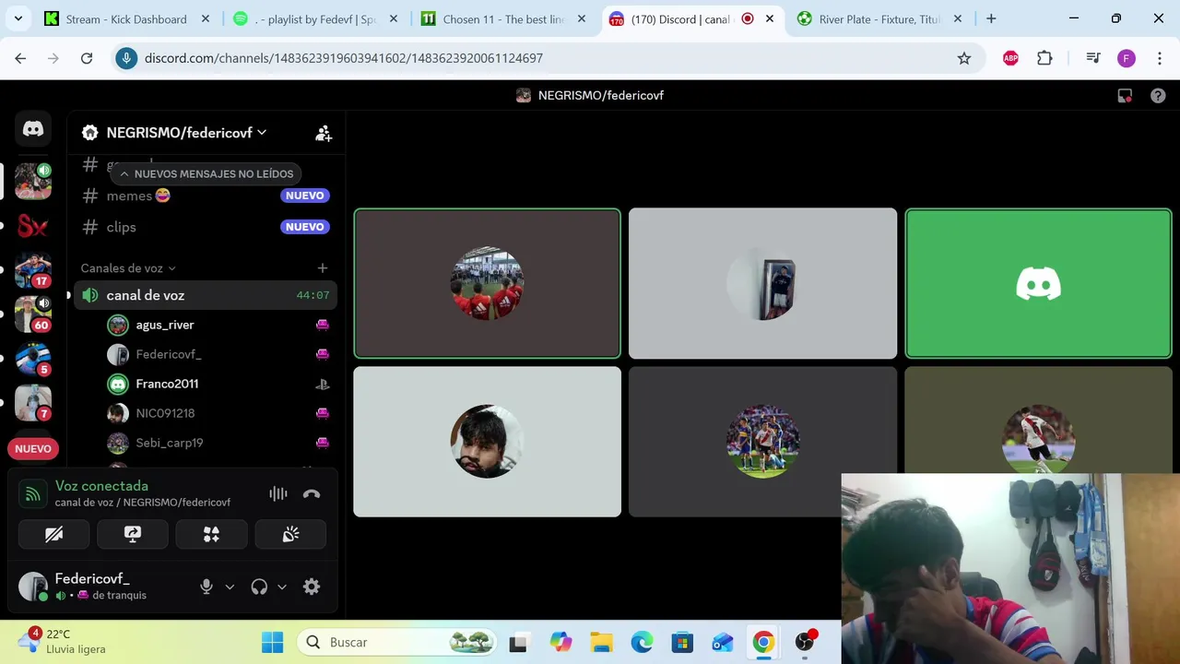Screen dimensions: 1180x664
Task: Click the taskbar Buscar search box
Action: (396, 642)
